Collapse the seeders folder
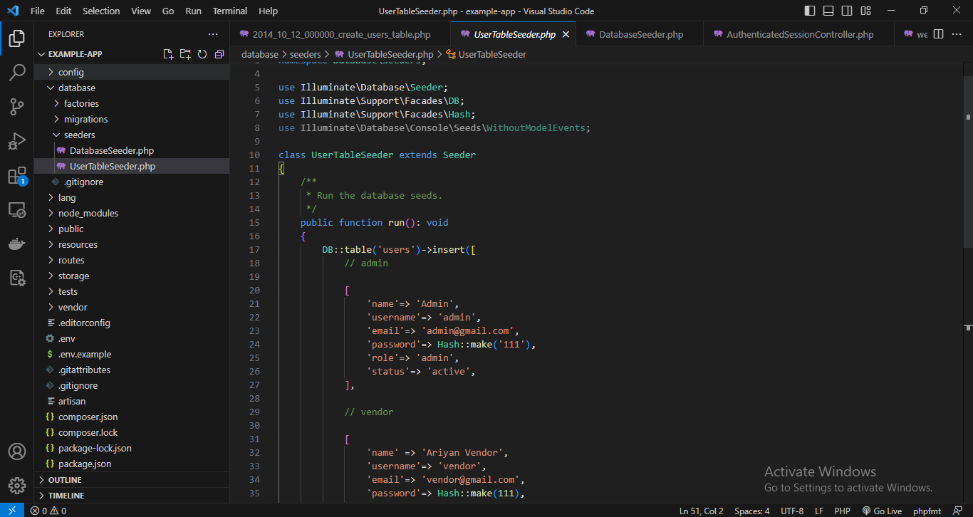This screenshot has height=517, width=973. [x=79, y=135]
